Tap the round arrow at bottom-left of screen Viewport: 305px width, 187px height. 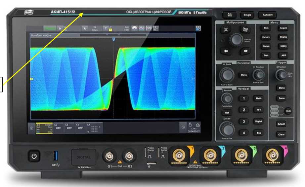pos(32,128)
